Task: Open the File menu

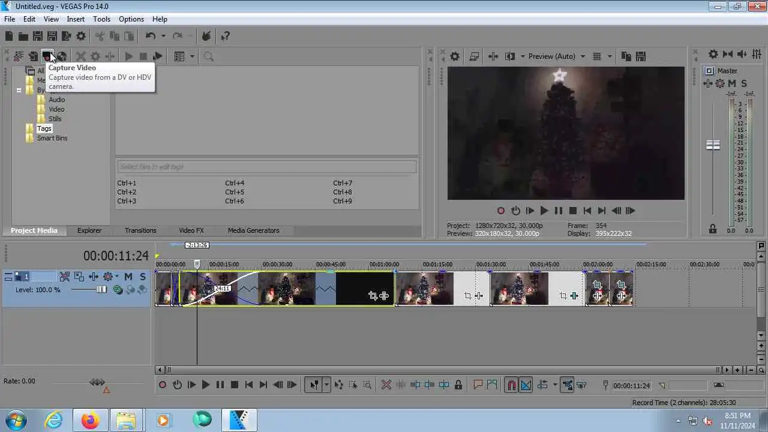Action: [x=10, y=19]
